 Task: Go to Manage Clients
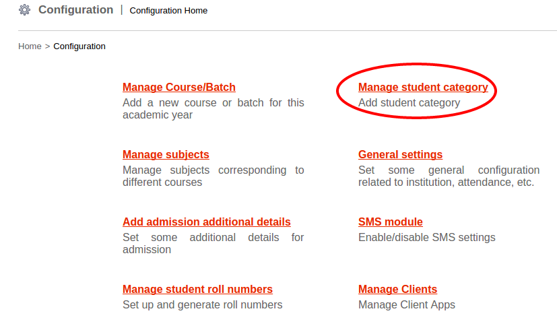click(x=397, y=290)
